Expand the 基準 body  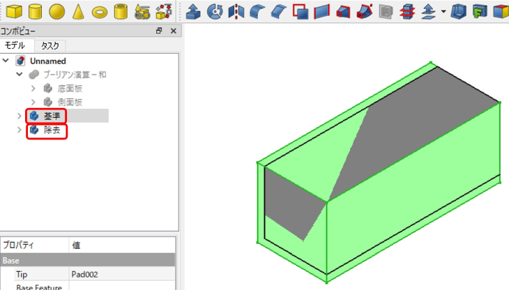pyautogui.click(x=19, y=116)
